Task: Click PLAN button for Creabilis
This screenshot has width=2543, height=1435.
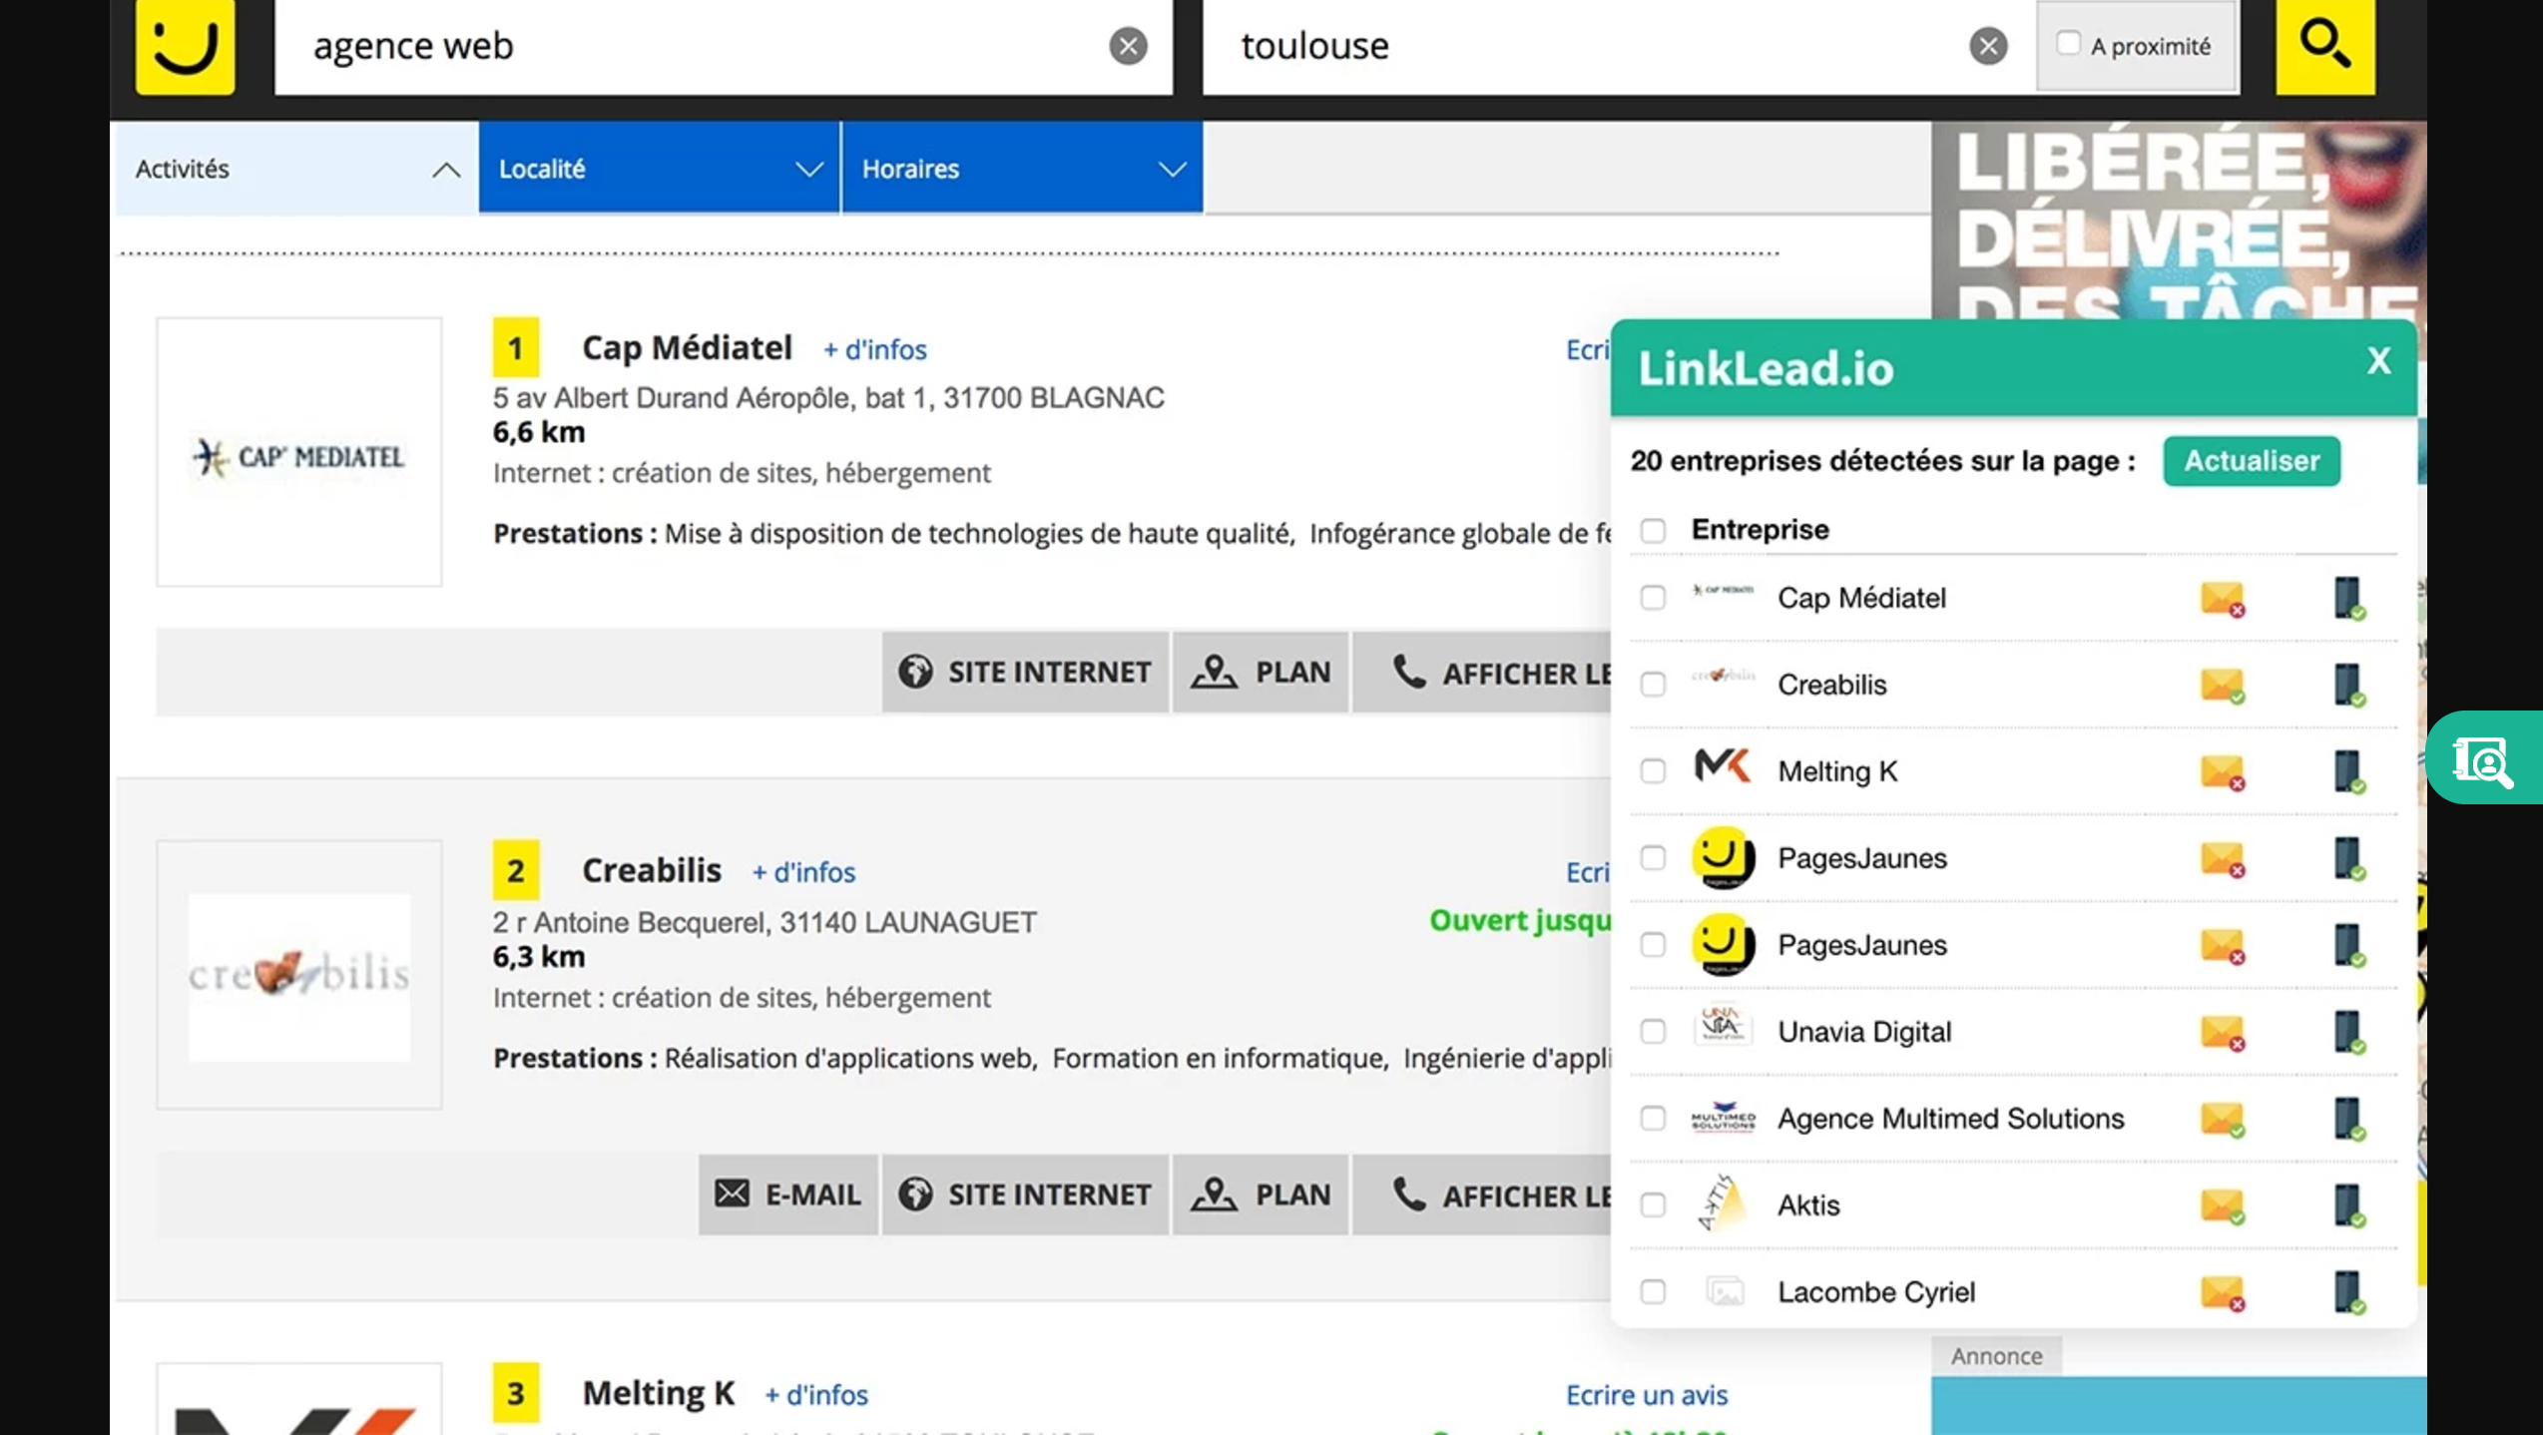Action: coord(1261,1196)
